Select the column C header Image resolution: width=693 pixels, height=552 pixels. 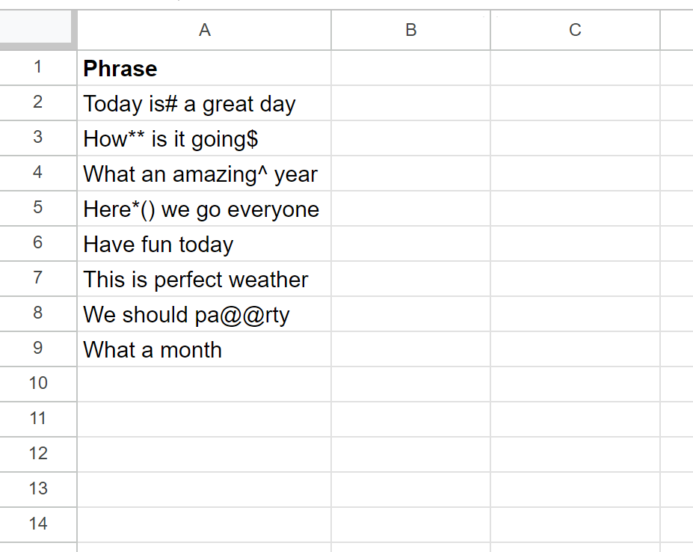pyautogui.click(x=575, y=30)
